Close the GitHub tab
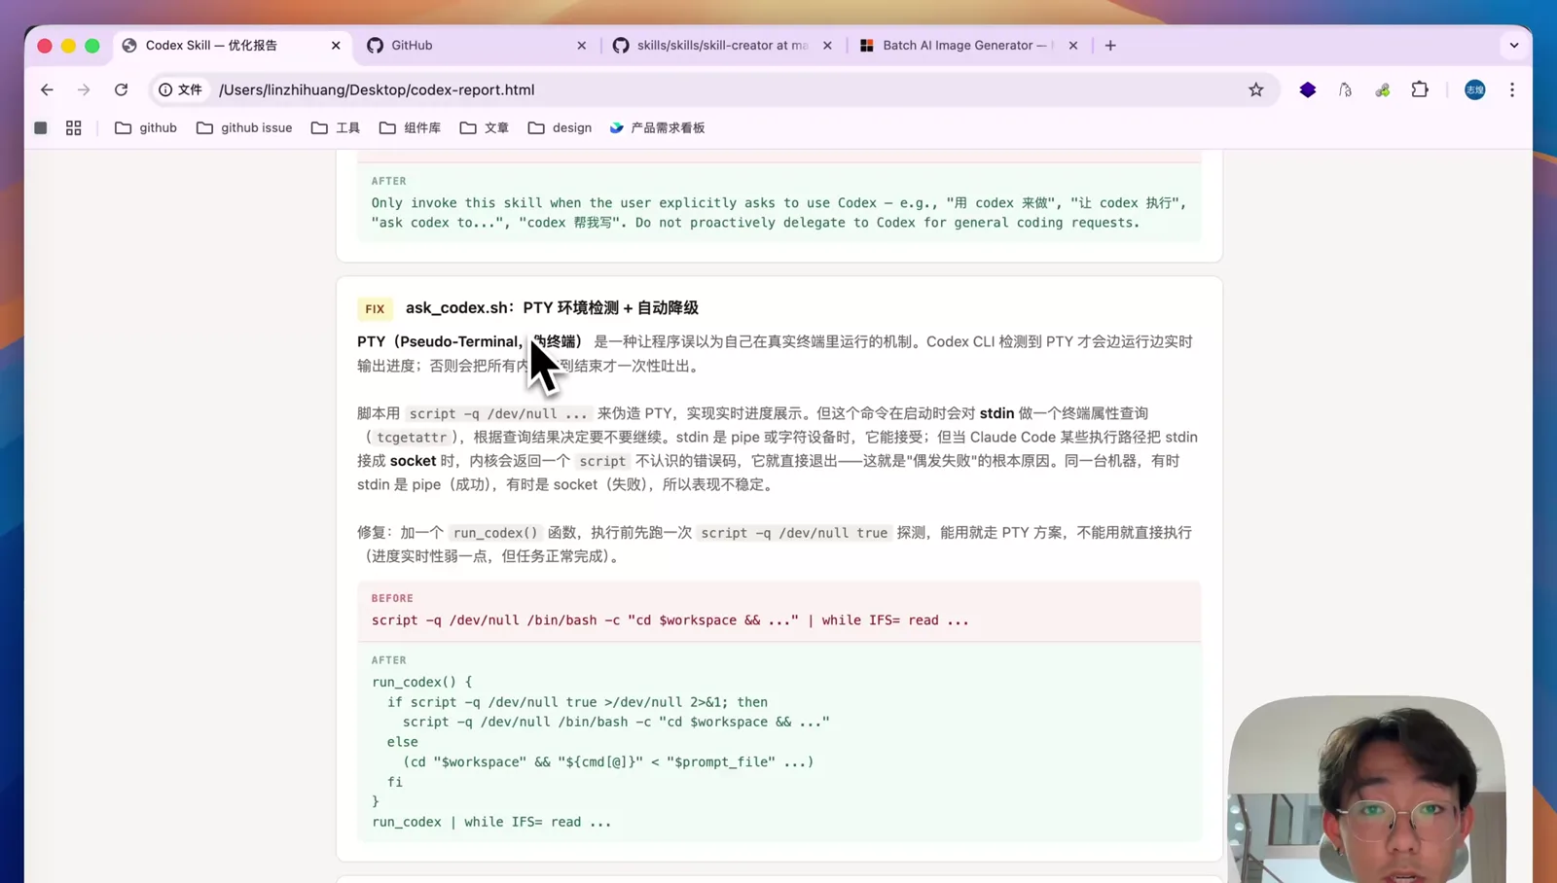Image resolution: width=1557 pixels, height=883 pixels. tap(582, 45)
